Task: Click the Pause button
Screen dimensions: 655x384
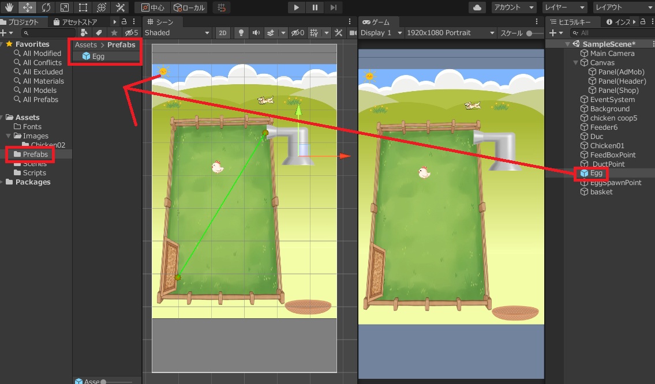Action: pyautogui.click(x=315, y=7)
